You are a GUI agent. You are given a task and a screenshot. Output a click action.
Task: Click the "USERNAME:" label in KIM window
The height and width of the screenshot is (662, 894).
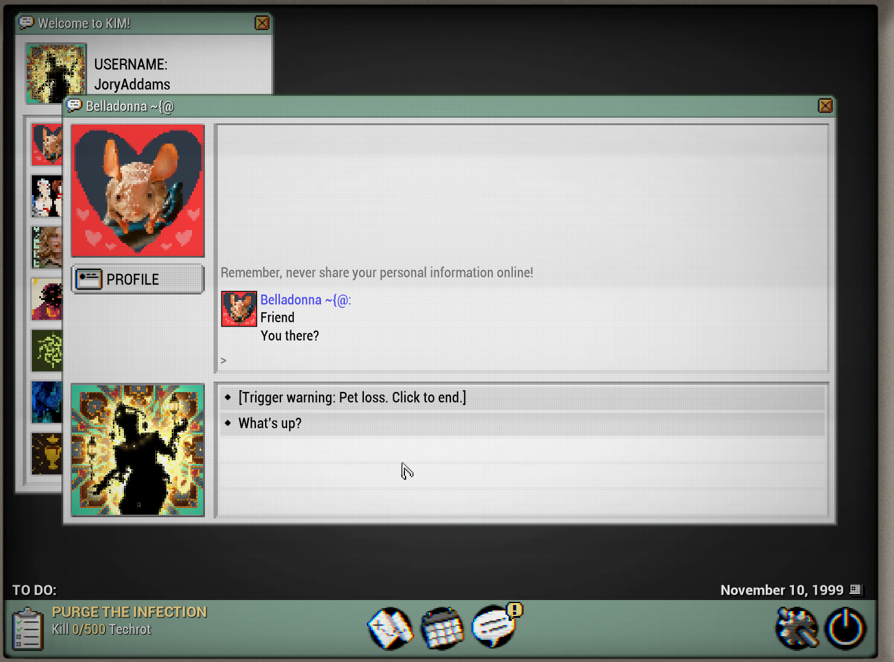[x=131, y=64]
